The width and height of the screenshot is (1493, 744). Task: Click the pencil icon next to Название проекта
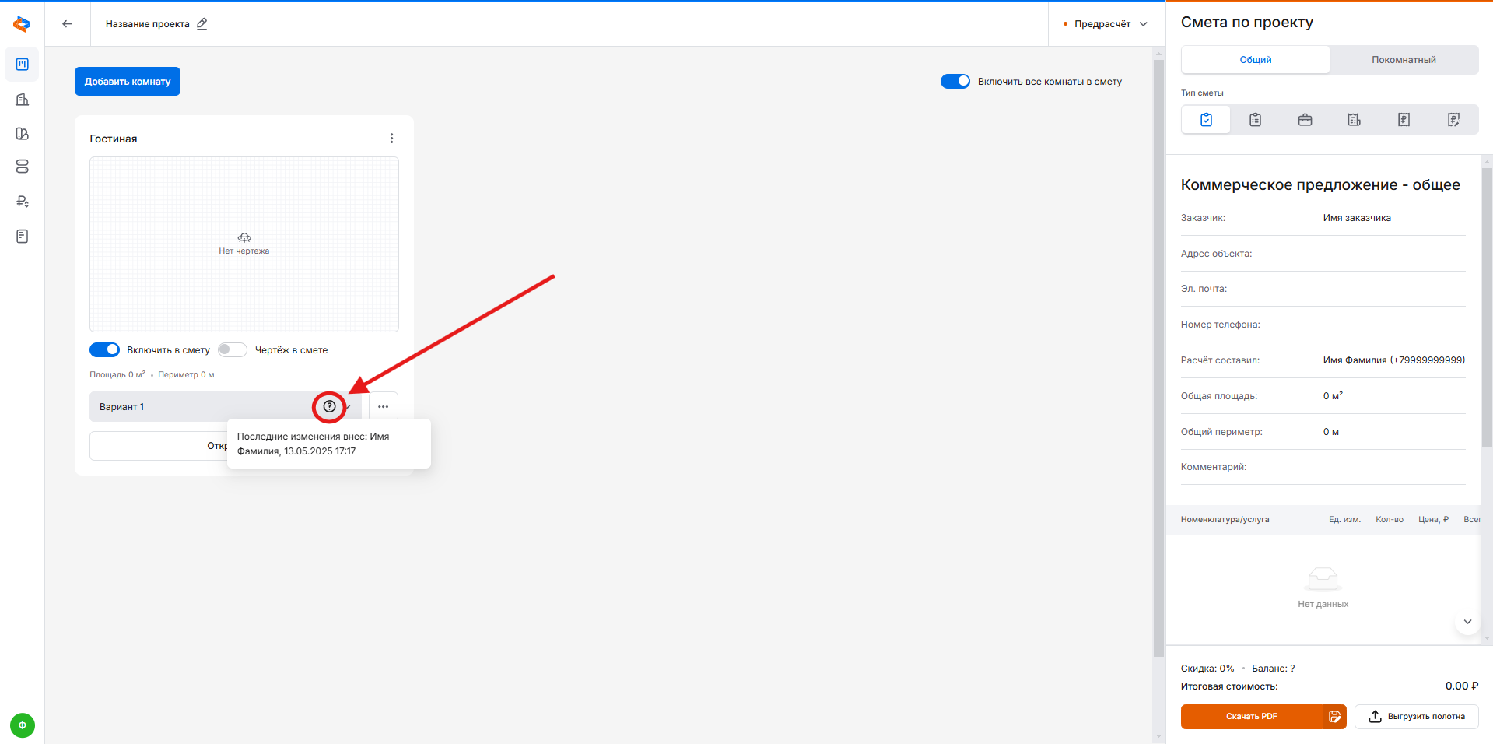click(x=202, y=24)
